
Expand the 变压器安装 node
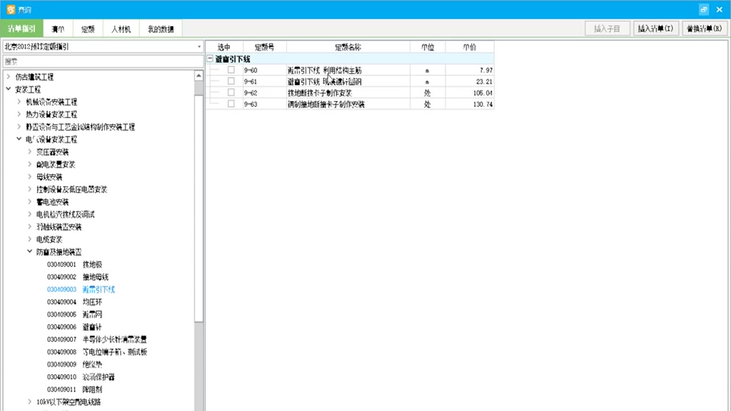coord(30,152)
